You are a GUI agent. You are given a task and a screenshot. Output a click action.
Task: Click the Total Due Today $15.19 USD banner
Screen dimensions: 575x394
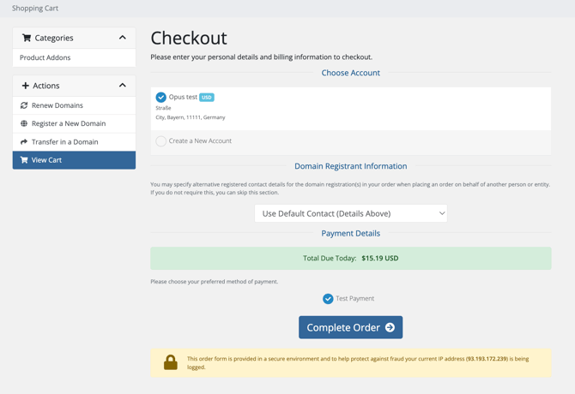(x=350, y=259)
